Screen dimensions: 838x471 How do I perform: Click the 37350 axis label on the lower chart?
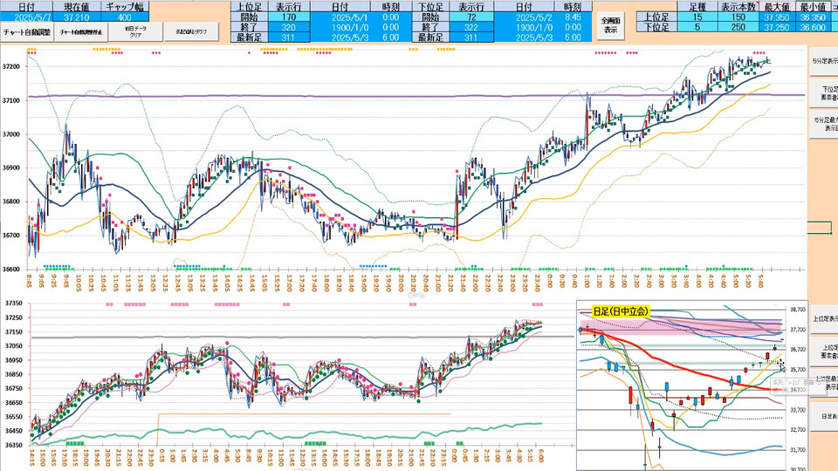click(x=13, y=304)
